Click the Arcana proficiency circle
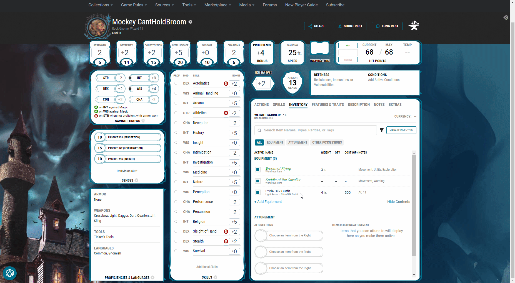This screenshot has width=515, height=283. click(x=176, y=103)
